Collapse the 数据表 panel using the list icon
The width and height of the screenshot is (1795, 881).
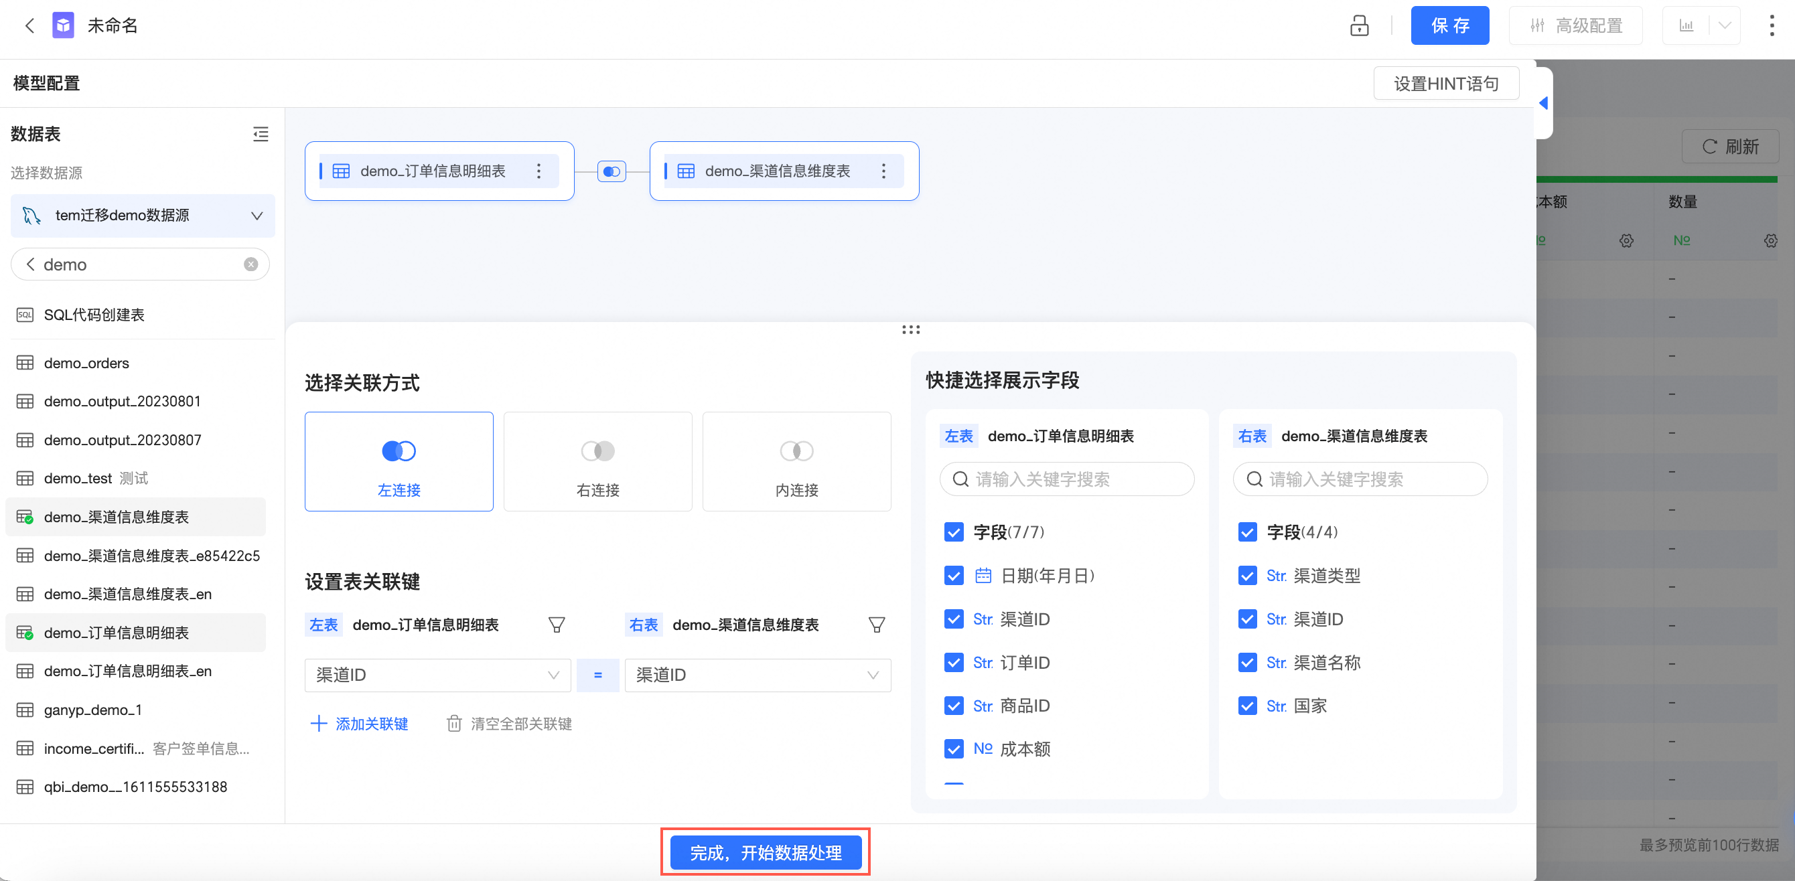(x=261, y=134)
